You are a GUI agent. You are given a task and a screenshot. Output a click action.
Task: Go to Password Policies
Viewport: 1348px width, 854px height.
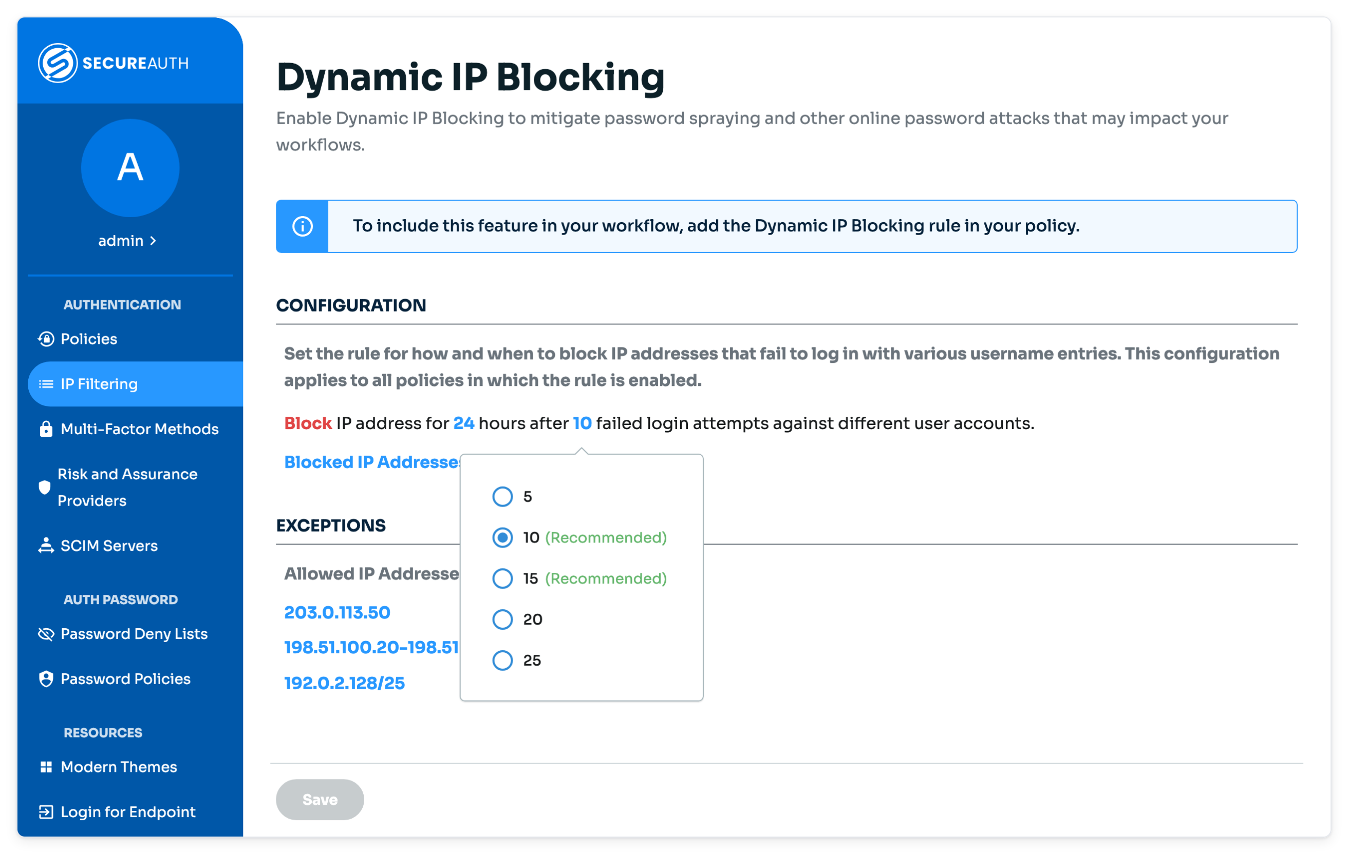coord(136,679)
